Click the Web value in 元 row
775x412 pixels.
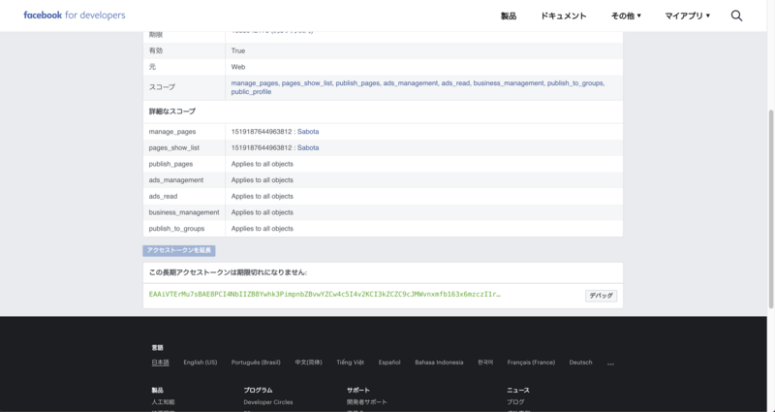pos(237,67)
